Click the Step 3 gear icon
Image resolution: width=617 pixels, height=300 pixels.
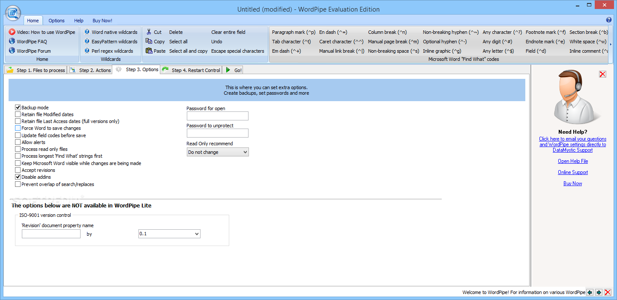pyautogui.click(x=119, y=69)
